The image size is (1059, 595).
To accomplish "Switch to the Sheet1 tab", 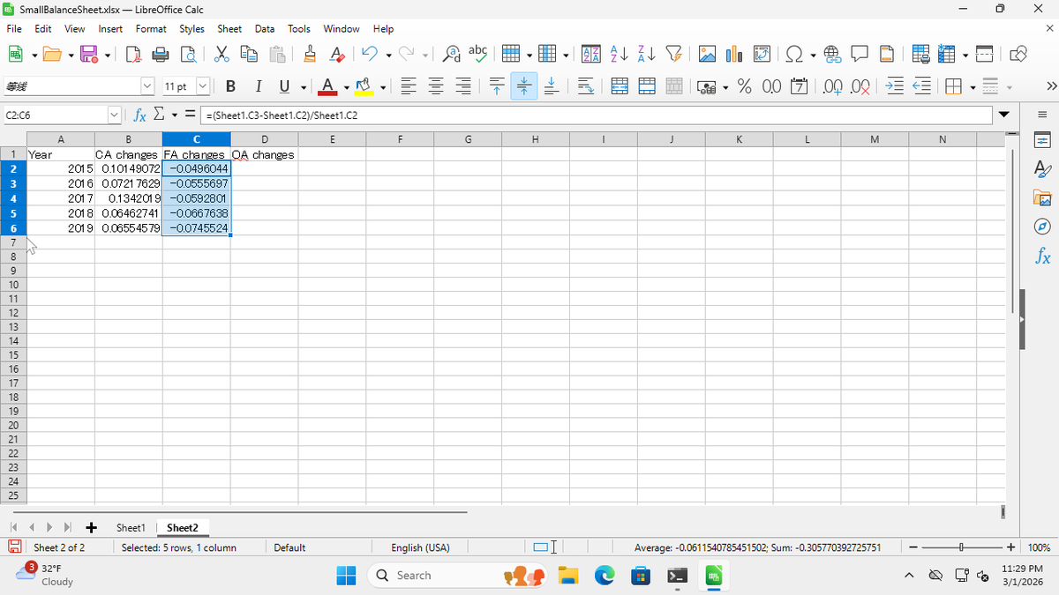I will coord(131,527).
